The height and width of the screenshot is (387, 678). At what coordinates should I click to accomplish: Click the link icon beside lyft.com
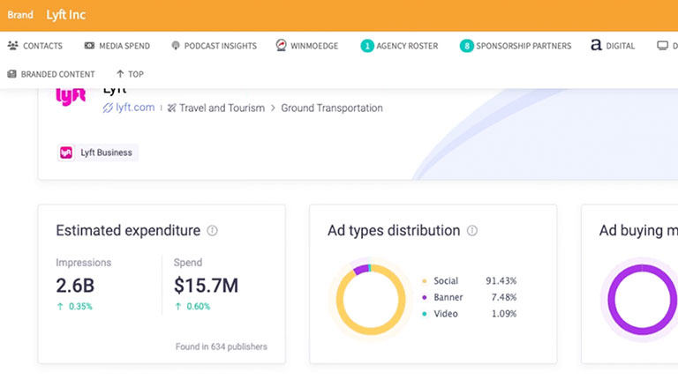click(108, 108)
